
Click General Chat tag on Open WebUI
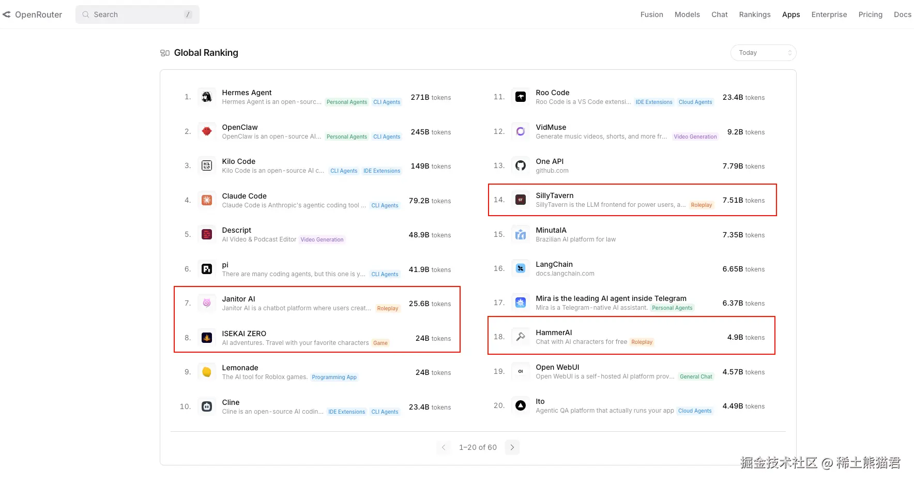(x=696, y=377)
